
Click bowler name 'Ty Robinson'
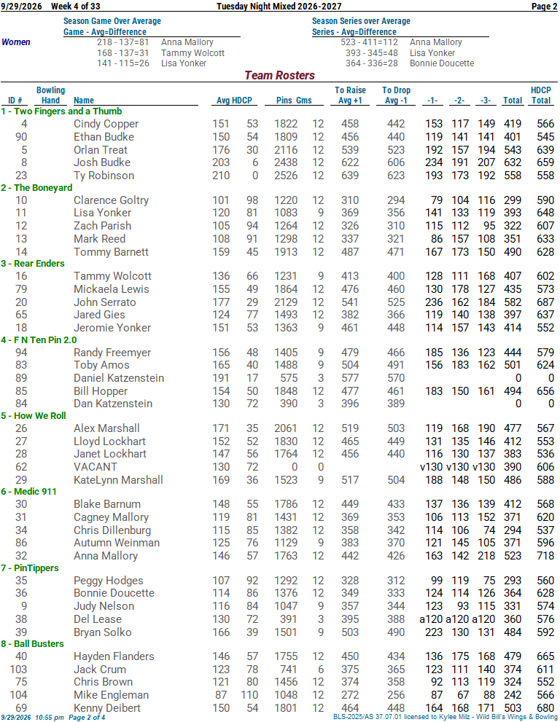104,176
